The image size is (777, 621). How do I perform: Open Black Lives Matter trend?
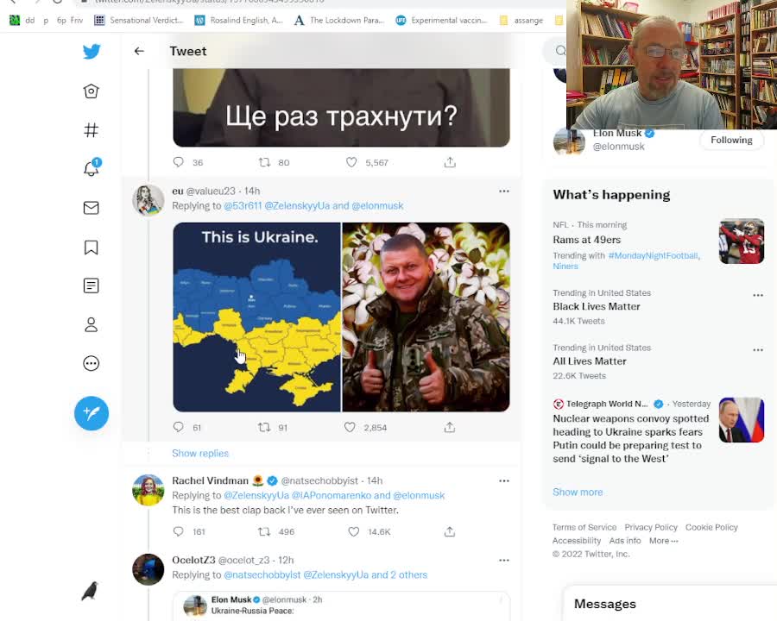pos(597,306)
